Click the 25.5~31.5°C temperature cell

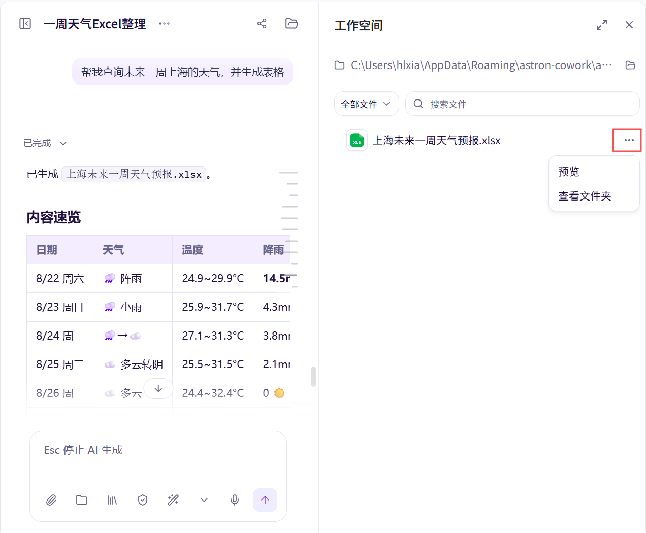coord(213,364)
